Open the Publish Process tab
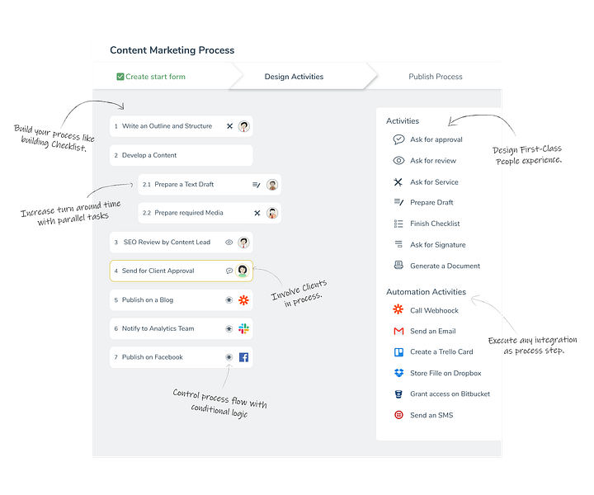The width and height of the screenshot is (594, 495). [436, 77]
